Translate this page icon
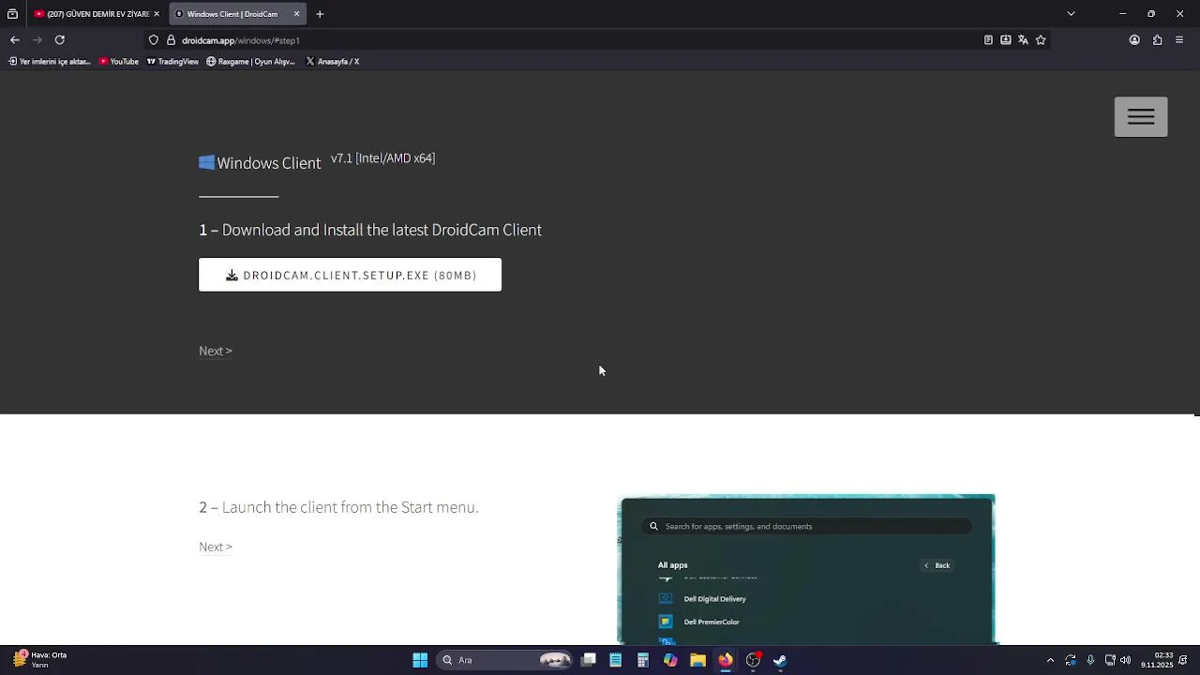 coord(1023,40)
